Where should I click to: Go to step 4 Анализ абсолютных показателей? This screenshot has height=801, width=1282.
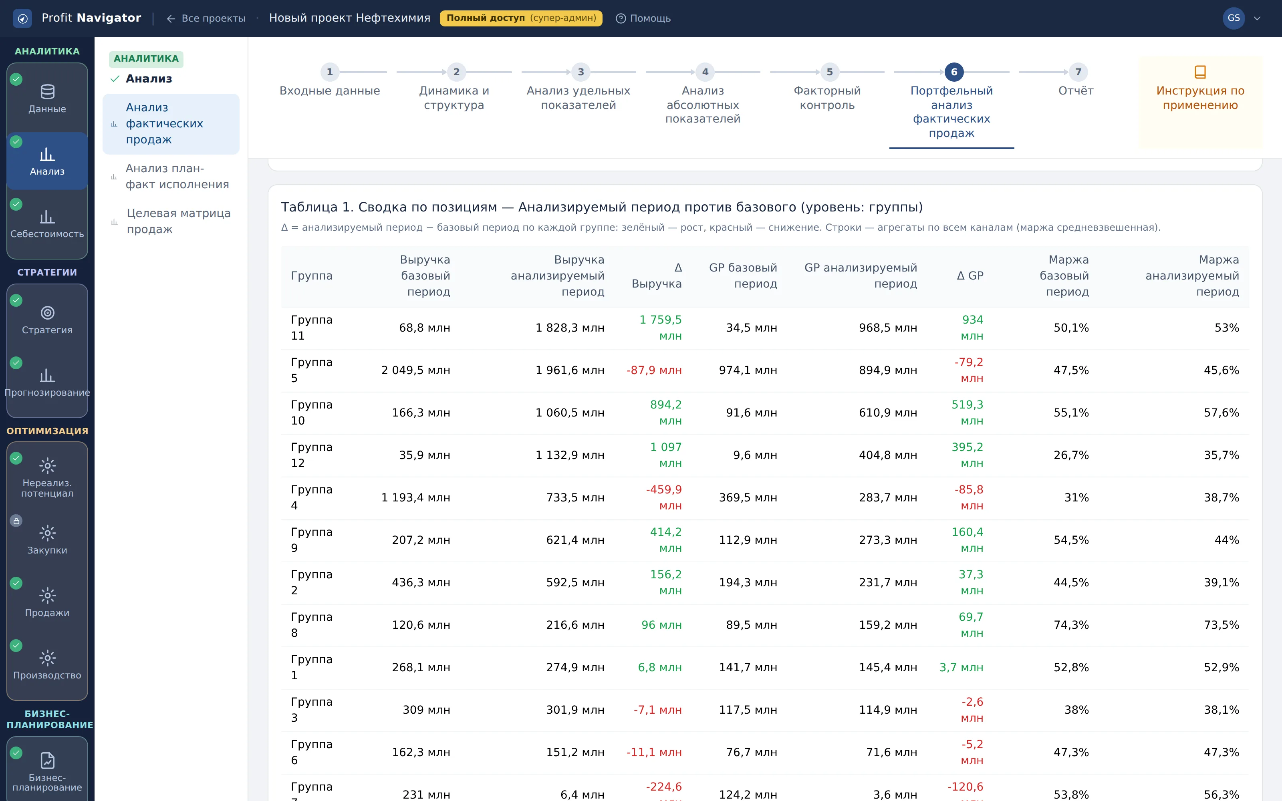pyautogui.click(x=703, y=94)
